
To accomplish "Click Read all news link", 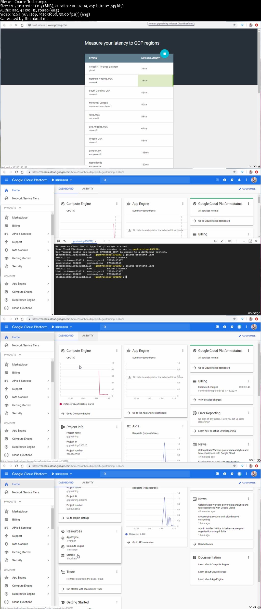I will 205,544.
